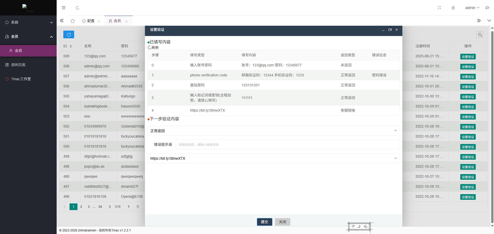494x234 pixels.
Task: Sort the table by the ID column
Action: pos(71,46)
